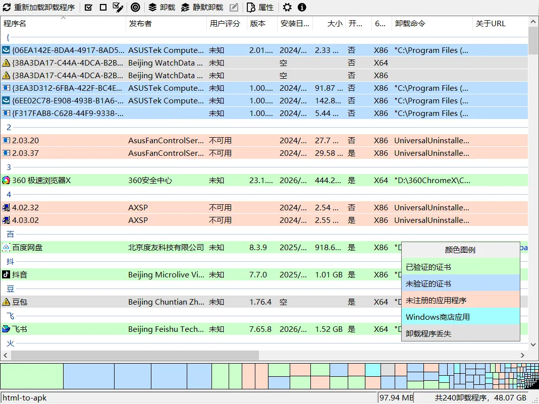The width and height of the screenshot is (539, 404).
Task: Click warning icon of X64 {38A3DA17 row
Action: [x=6, y=63]
